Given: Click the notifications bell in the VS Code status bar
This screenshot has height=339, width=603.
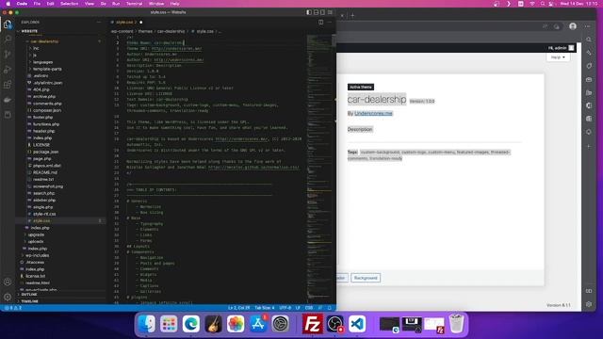Looking at the screenshot, I should point(329,308).
